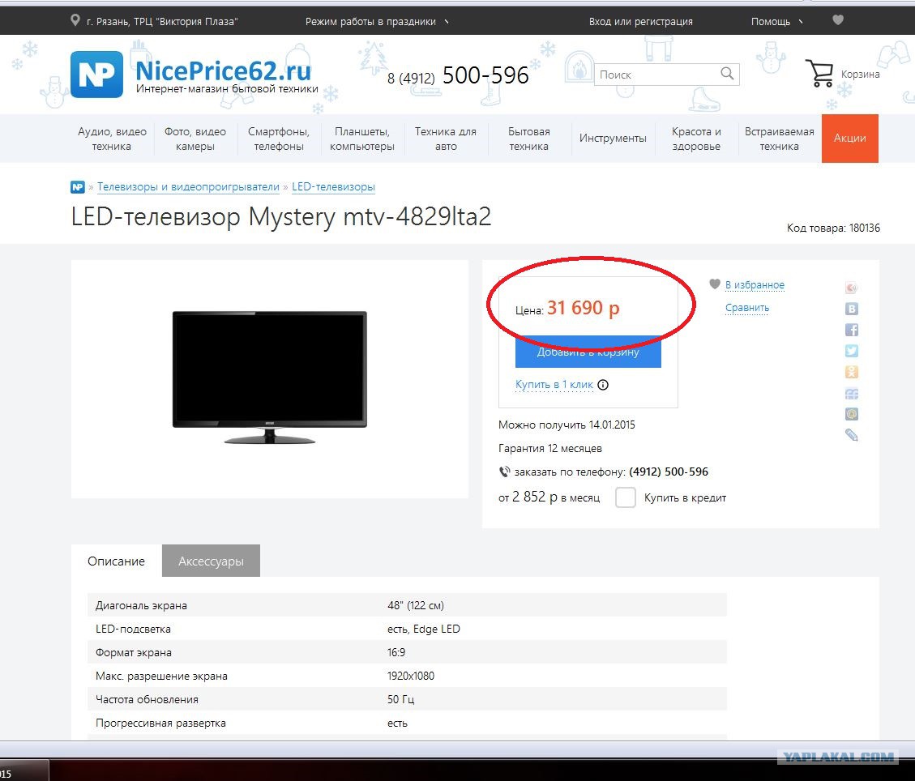Click the small NP breadcrumb home icon

click(78, 187)
